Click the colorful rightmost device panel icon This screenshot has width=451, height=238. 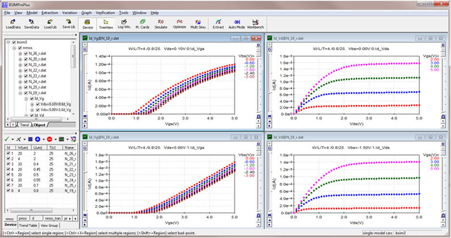[x=73, y=139]
